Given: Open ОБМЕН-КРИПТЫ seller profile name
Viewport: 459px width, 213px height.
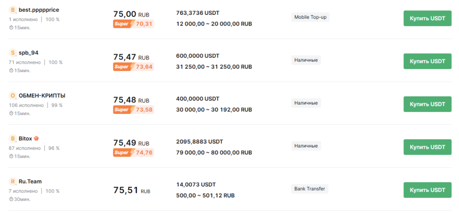Looking at the screenshot, I should (42, 96).
